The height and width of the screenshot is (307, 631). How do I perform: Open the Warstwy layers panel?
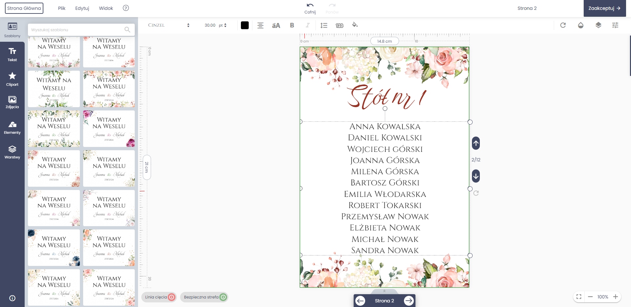tap(12, 152)
